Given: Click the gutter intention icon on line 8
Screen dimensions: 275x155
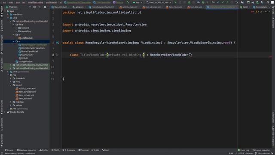Looking at the screenshot, I should 57,55.
